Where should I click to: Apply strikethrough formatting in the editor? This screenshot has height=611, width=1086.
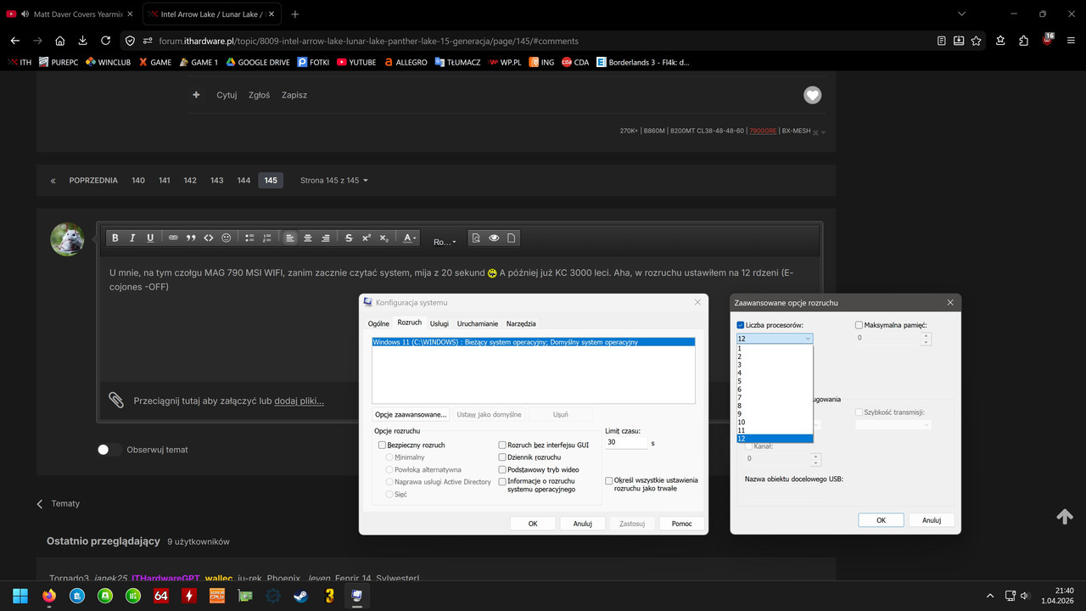click(349, 238)
